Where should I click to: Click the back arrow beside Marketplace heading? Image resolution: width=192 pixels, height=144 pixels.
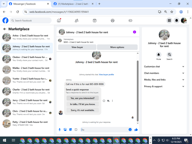pyautogui.click(x=5, y=29)
